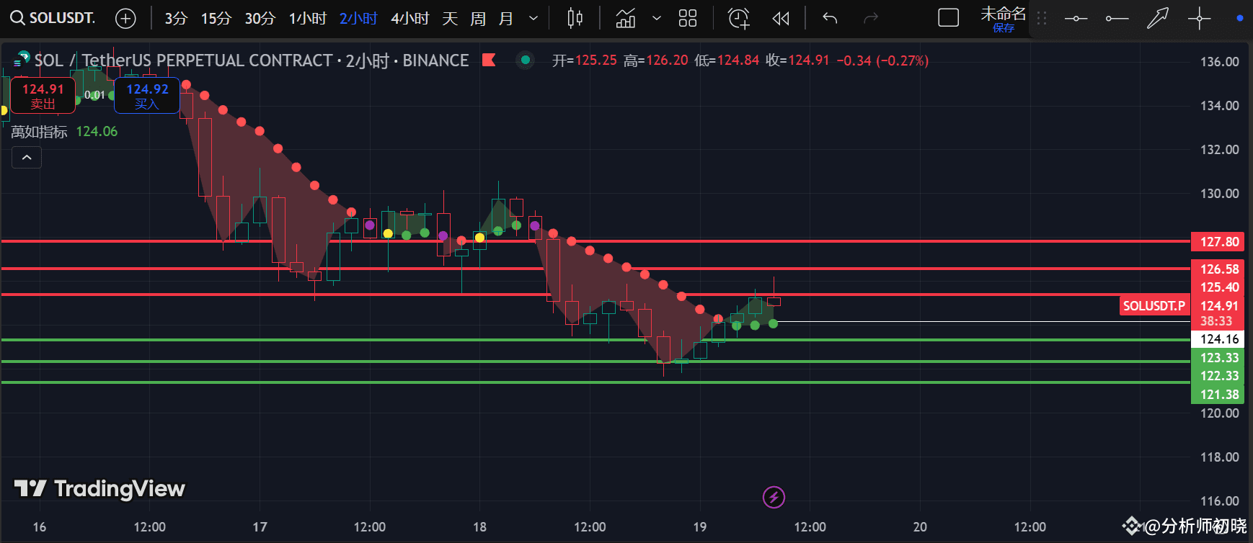Screen dimensions: 1253x543
Task: Click the green market status dot
Action: coord(526,60)
